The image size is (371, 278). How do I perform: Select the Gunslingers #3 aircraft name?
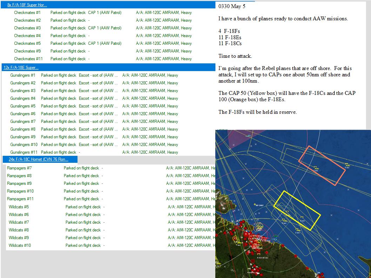[23, 91]
